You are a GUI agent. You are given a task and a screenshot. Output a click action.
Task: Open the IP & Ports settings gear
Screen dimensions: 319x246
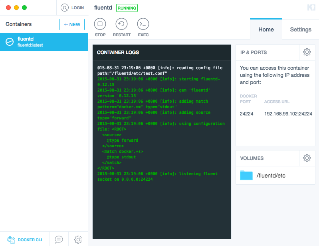[307, 52]
